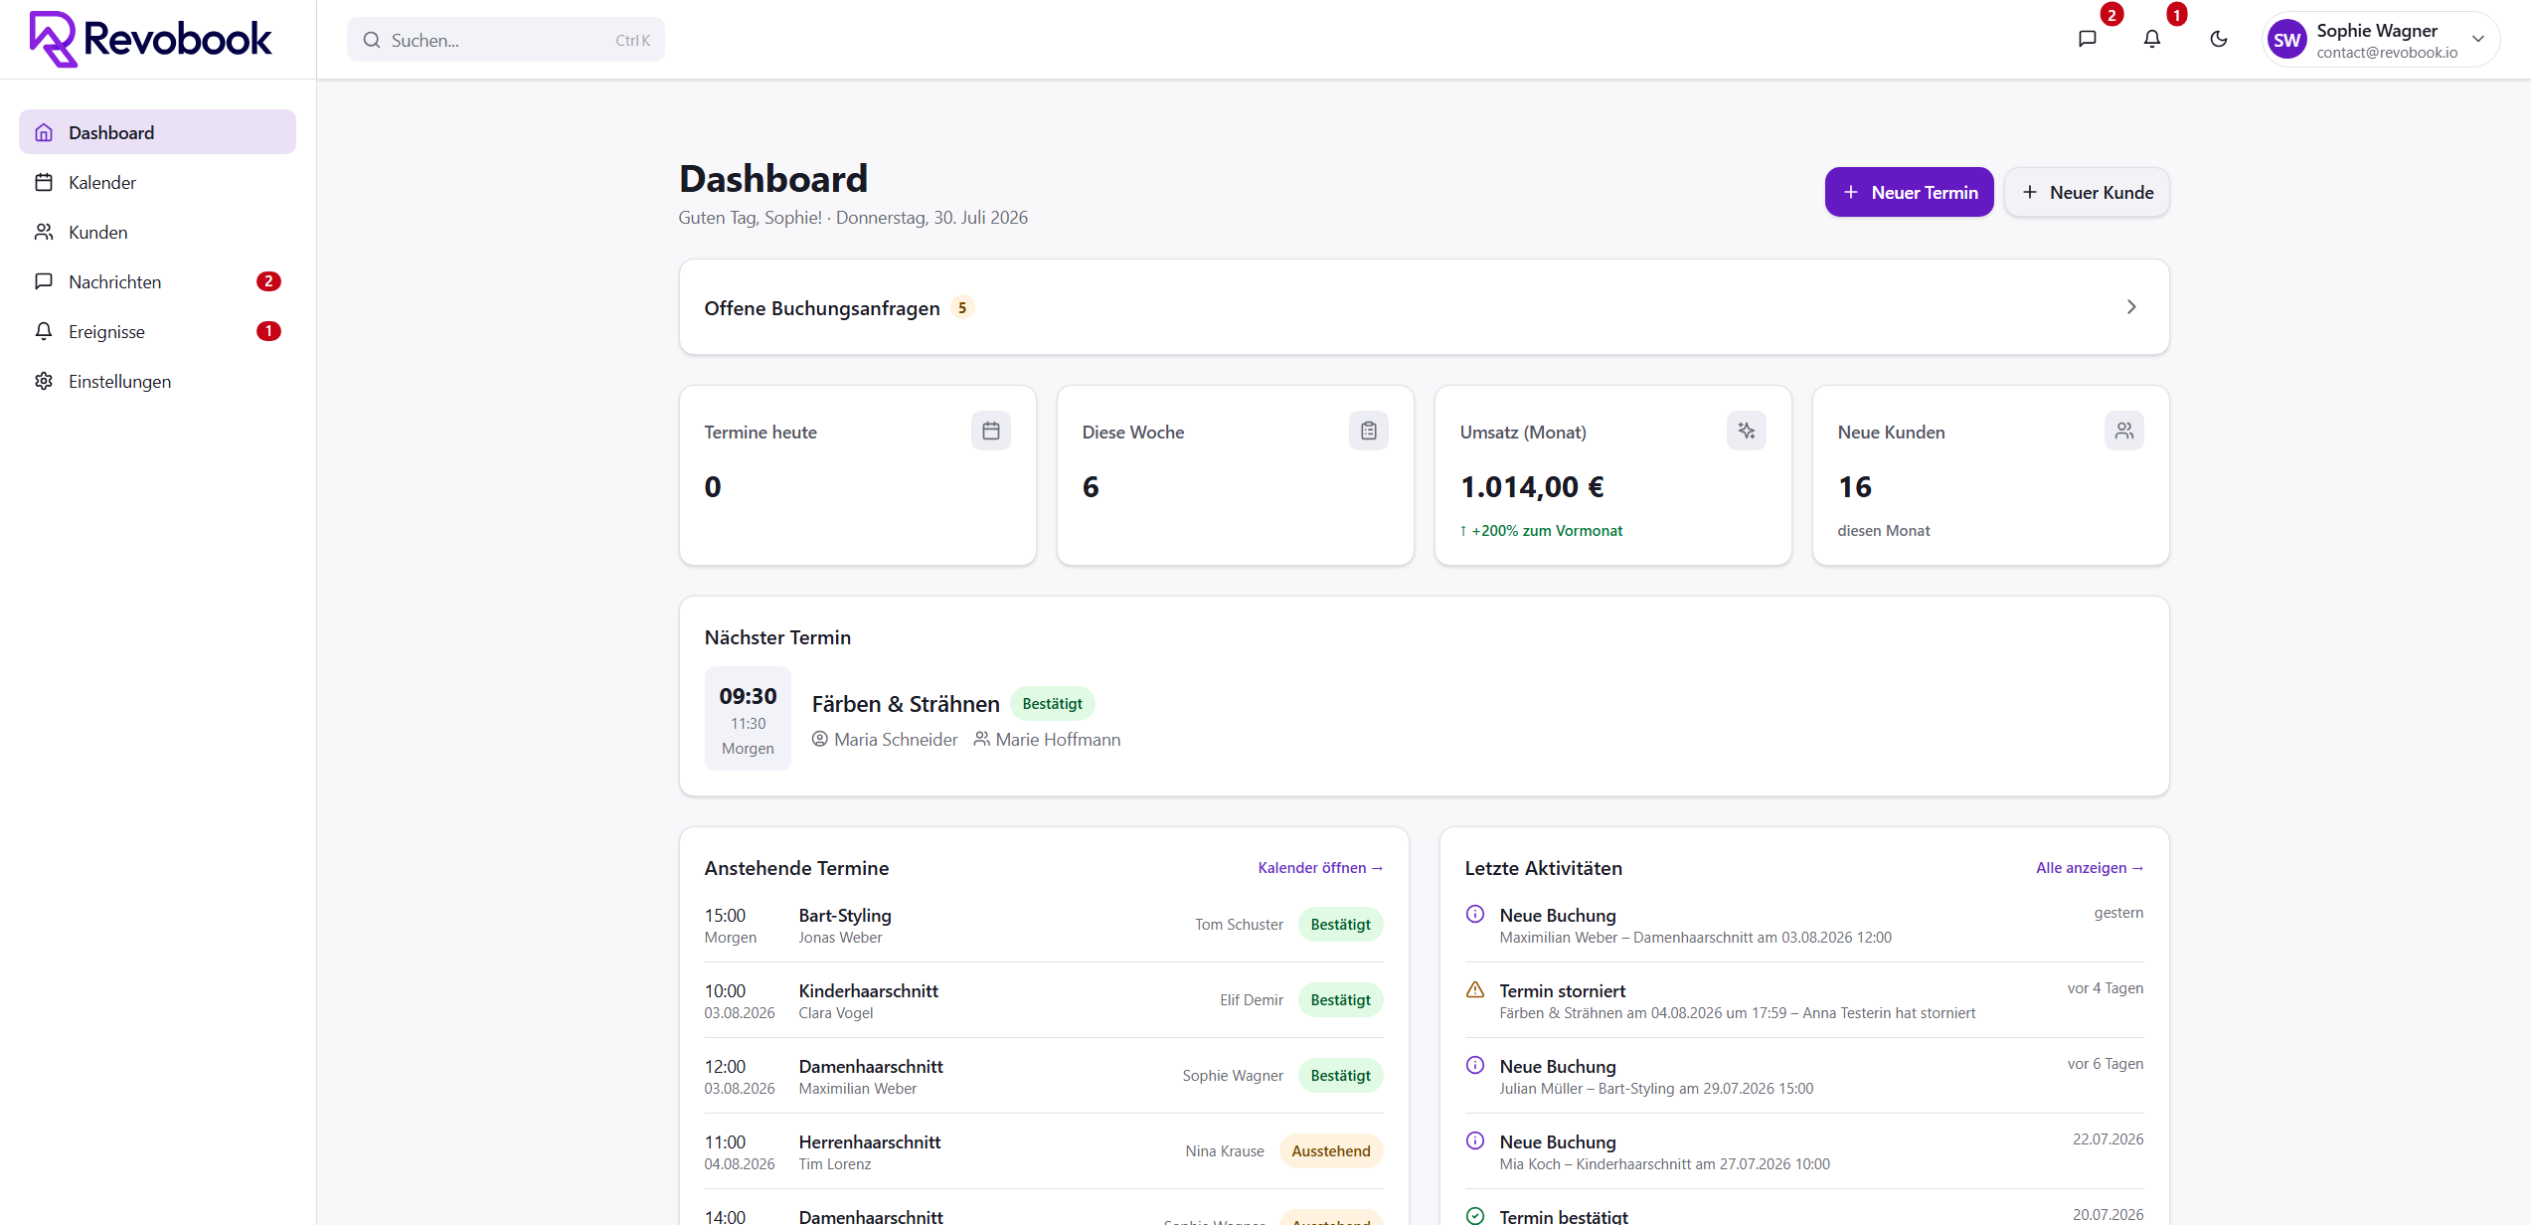
Task: Click the Termine heute calendar icon
Action: pos(991,431)
